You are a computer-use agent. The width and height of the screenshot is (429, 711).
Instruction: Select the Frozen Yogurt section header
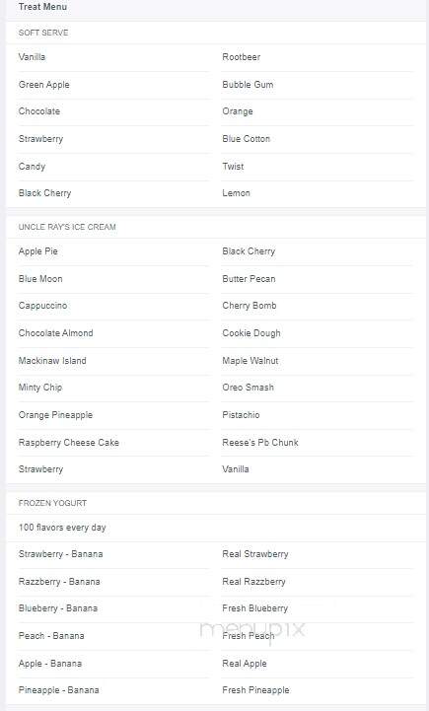tap(52, 503)
